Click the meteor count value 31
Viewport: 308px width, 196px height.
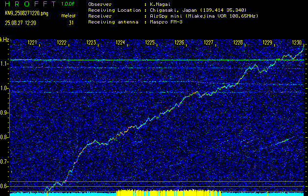click(x=71, y=23)
